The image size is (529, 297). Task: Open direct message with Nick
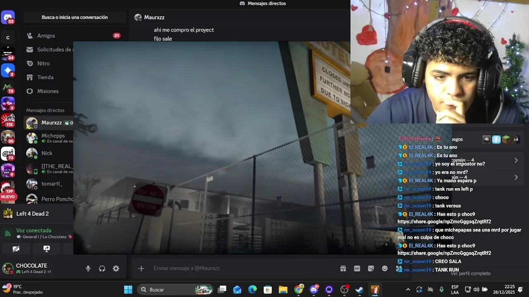[48, 153]
